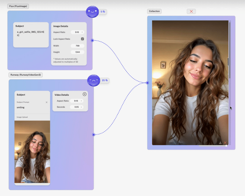Click the Collection label button
This screenshot has height=196, width=245.
pos(154,11)
